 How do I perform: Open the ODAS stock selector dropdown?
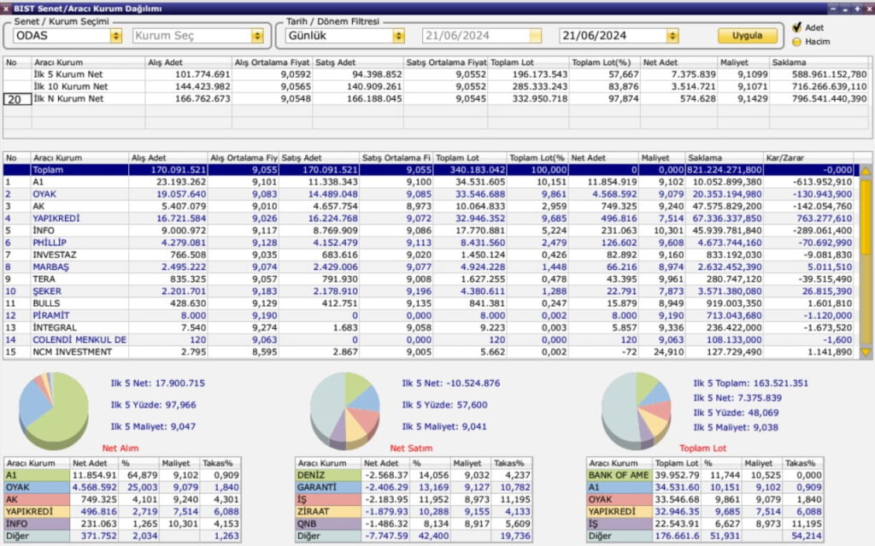pos(115,36)
